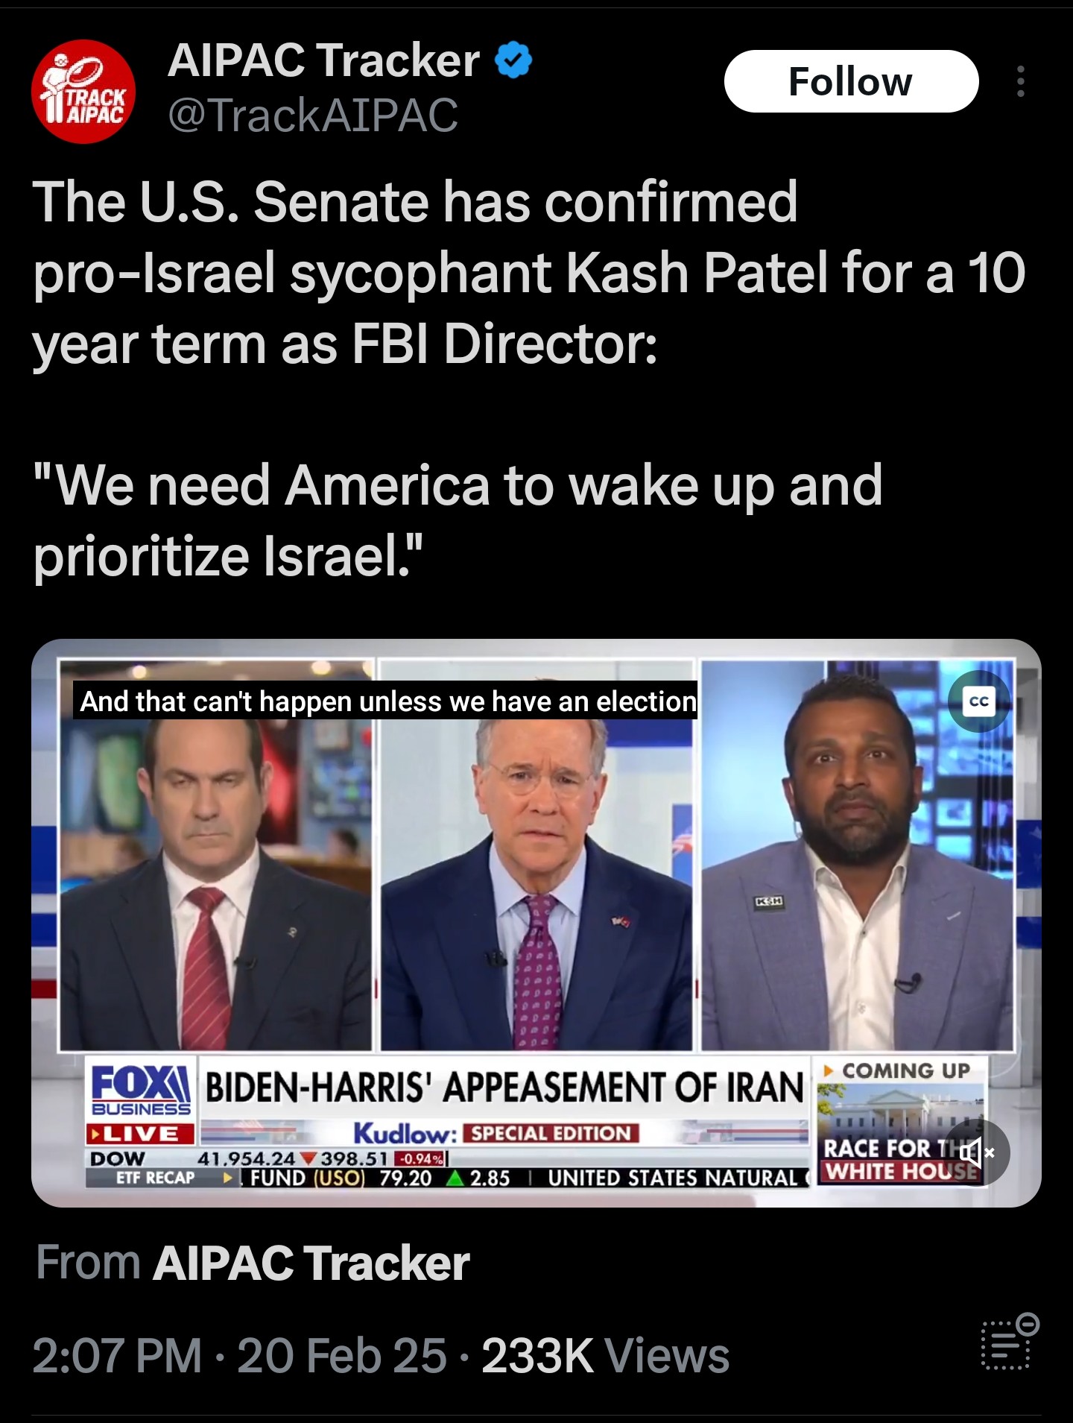The image size is (1073, 1423).
Task: Tap the red LIVE indicator in the video
Action: (x=141, y=1134)
